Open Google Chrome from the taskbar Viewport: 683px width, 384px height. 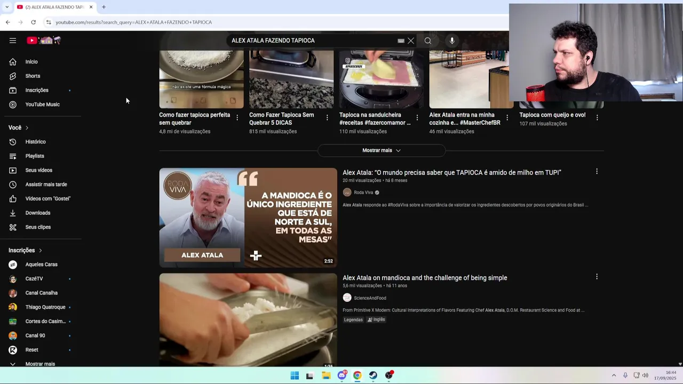[357, 375]
